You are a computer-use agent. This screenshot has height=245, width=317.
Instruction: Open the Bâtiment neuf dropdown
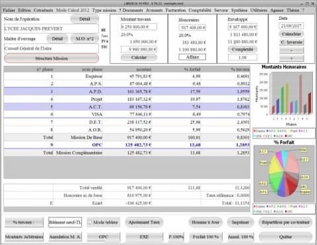pos(65,222)
